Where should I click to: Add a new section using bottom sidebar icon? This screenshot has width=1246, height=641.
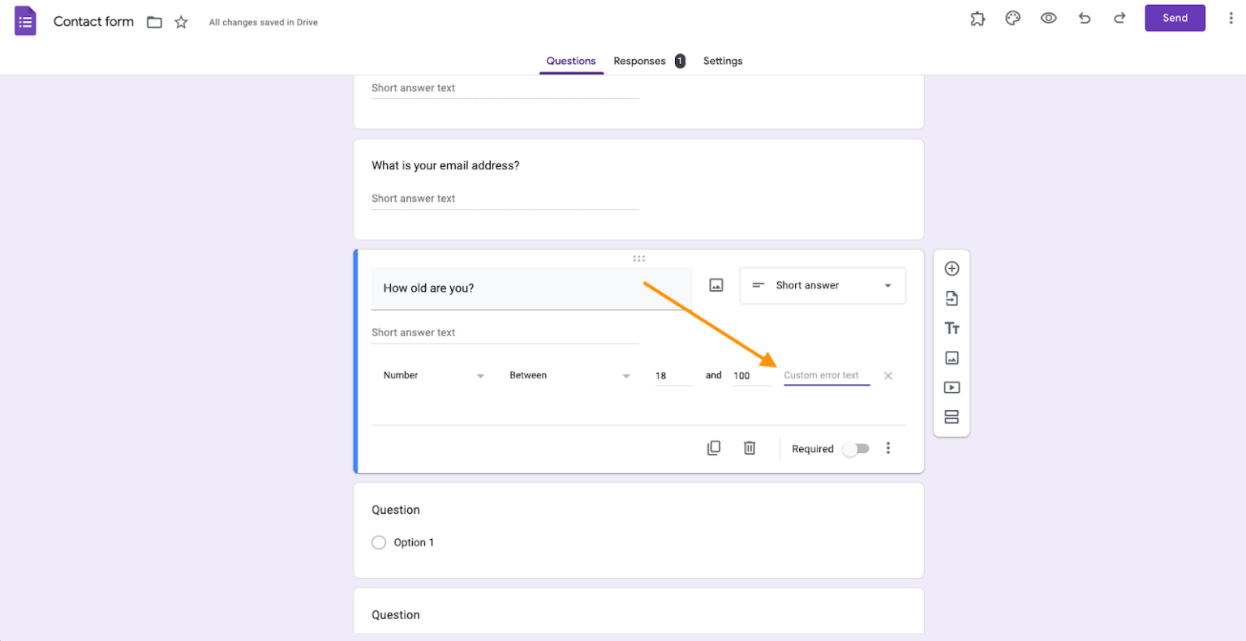coord(951,417)
